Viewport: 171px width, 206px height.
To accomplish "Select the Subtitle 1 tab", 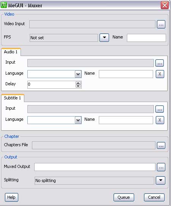I will pos(13,98).
